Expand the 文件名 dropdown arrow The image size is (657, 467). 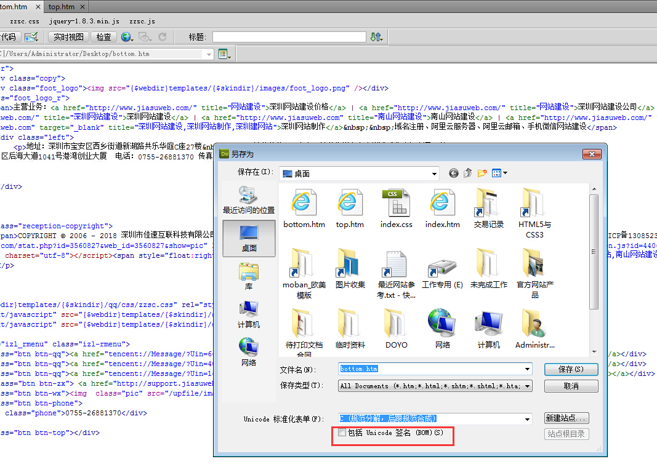[527, 369]
